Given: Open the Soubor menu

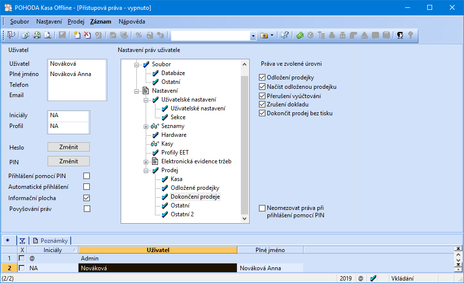Looking at the screenshot, I should (x=20, y=22).
